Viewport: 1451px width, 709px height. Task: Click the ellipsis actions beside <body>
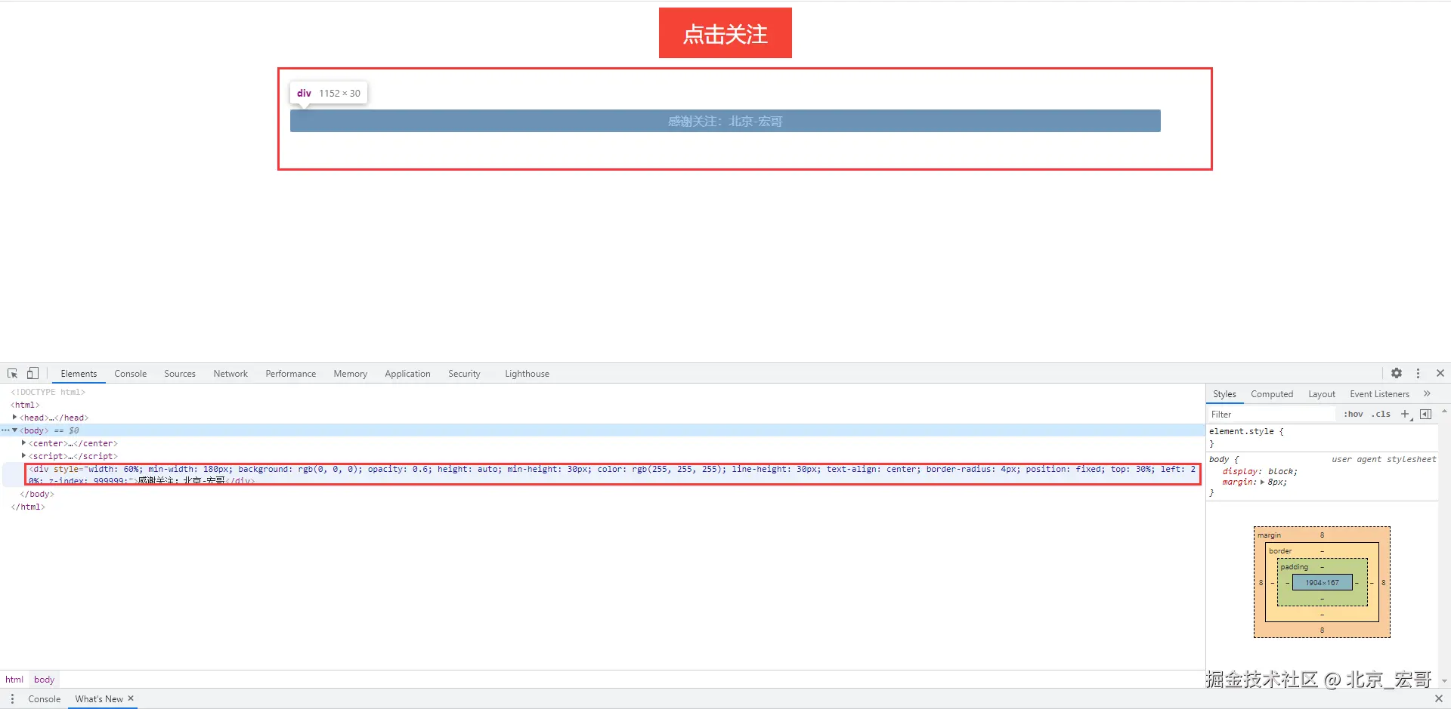click(x=5, y=430)
